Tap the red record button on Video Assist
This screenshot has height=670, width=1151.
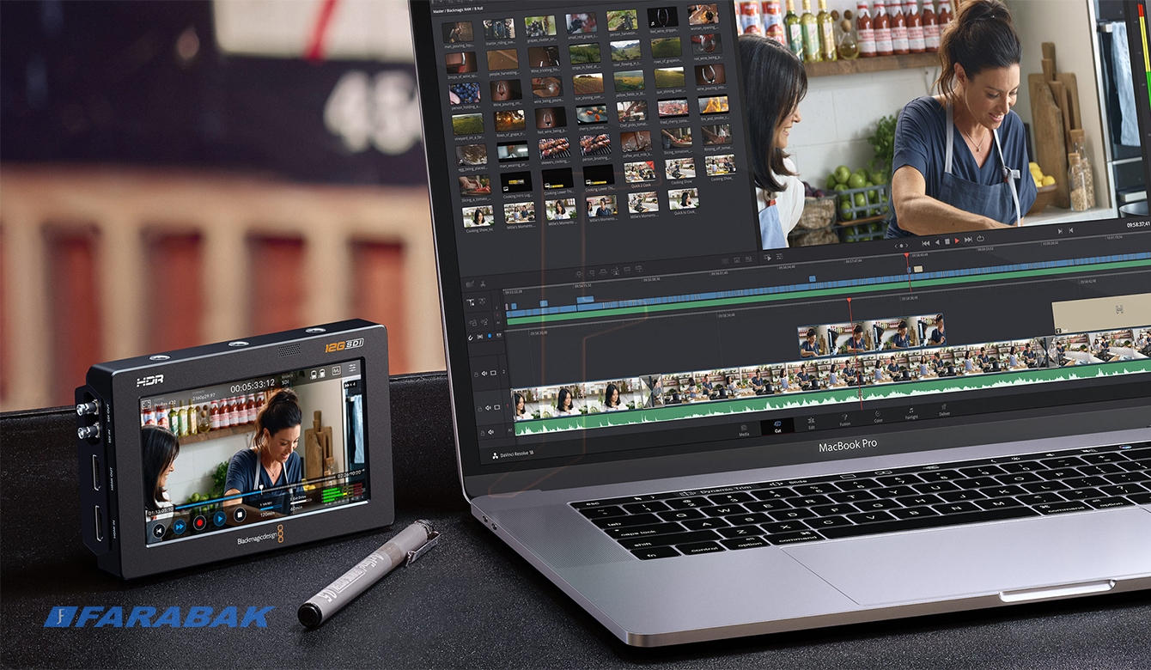[199, 522]
